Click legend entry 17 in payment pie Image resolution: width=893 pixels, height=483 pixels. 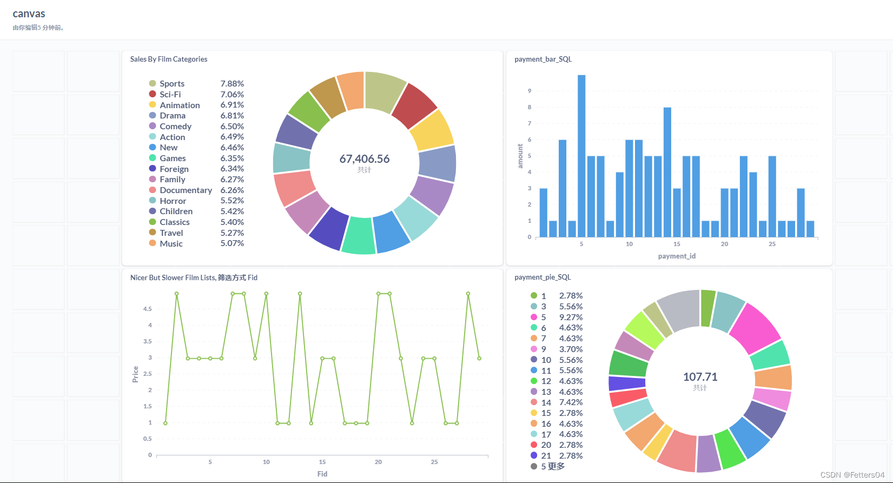[557, 434]
